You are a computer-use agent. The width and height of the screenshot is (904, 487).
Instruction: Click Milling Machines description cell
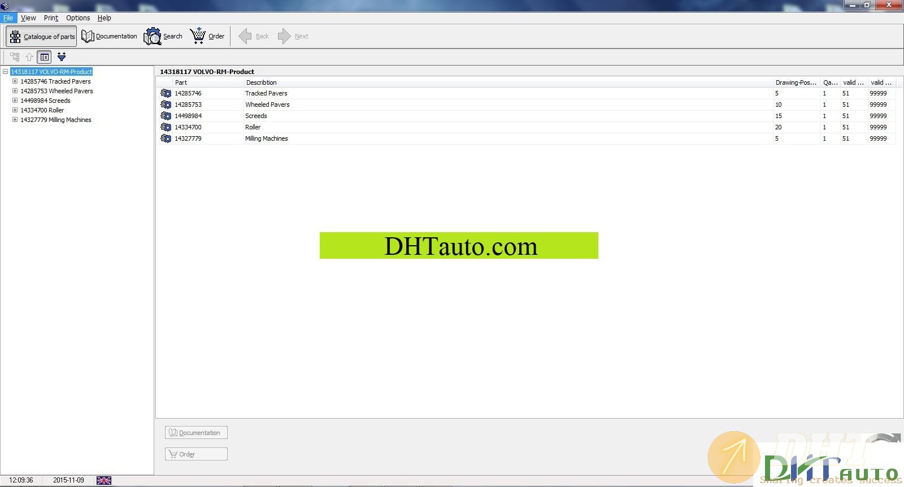pyautogui.click(x=267, y=138)
